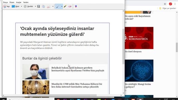Screen dimensions: 178x100
Task: Click the paragraph starting '90 yaşındaki Margaret Keenan'
Action: coord(60,45)
